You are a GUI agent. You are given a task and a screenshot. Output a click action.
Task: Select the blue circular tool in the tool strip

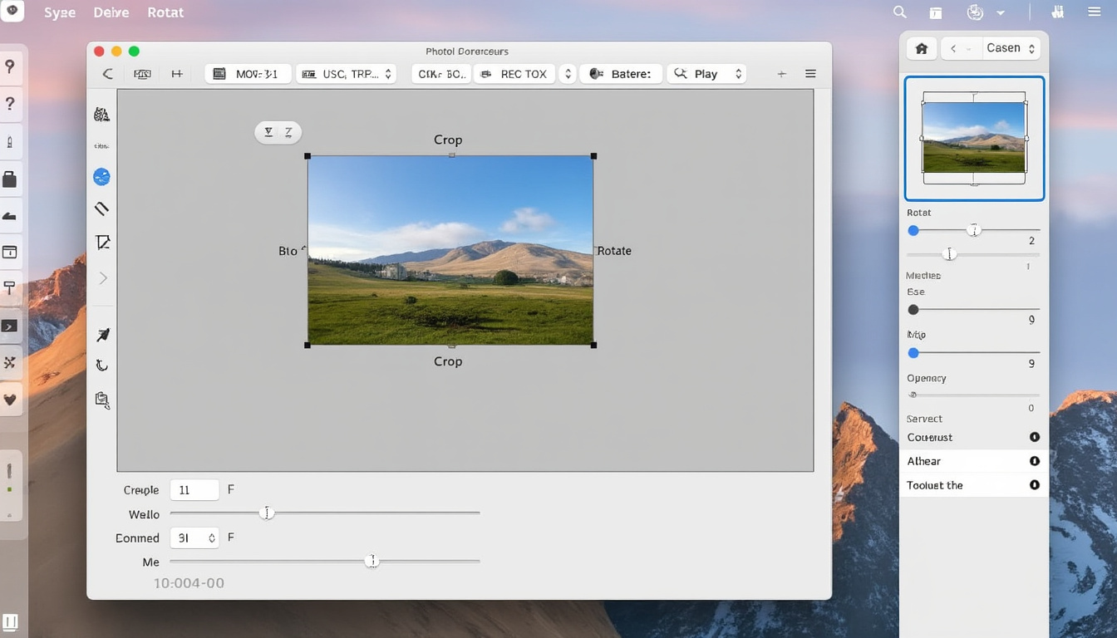[x=101, y=177]
